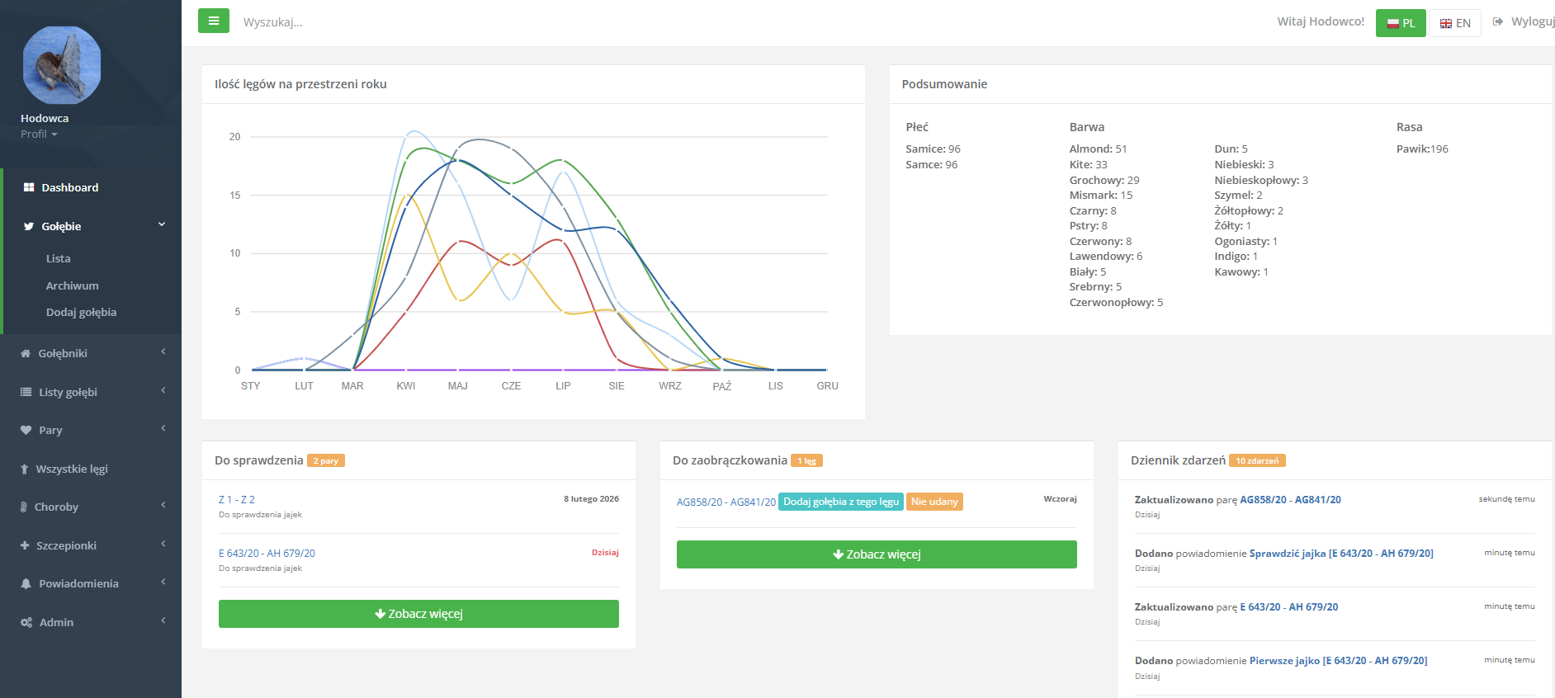The width and height of the screenshot is (1555, 698).
Task: Select Dodaj gołębia in the sidebar
Action: tap(81, 312)
